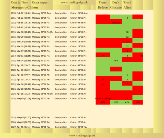Click the Day's Closure header cell
Image resolution: width=164 pixels, height=138 pixels.
[x=116, y=5]
